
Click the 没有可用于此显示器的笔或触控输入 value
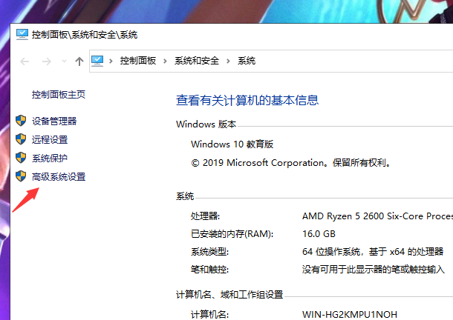point(374,270)
